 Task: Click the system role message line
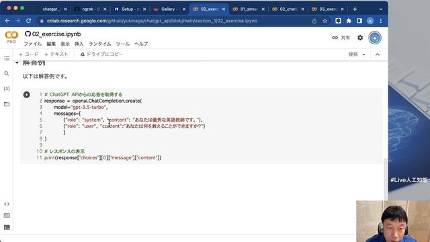tap(133, 120)
